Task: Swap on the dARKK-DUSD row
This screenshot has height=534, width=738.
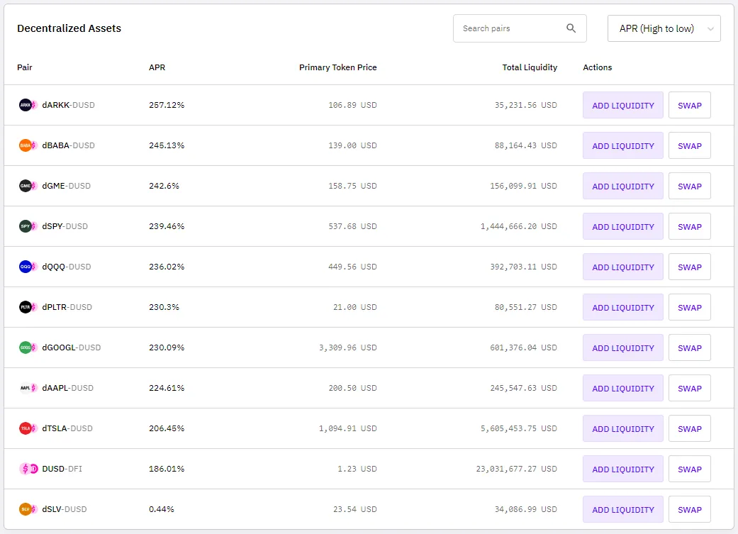Action: pos(690,106)
